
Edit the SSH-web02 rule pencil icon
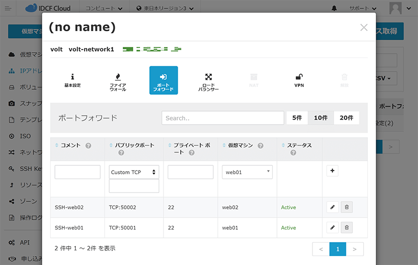pos(332,207)
